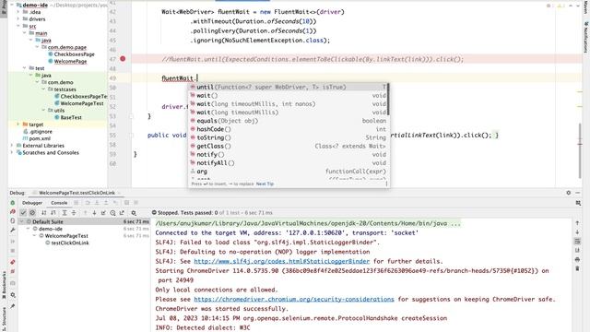Open CheckboxesPage class in project tree

(x=74, y=54)
